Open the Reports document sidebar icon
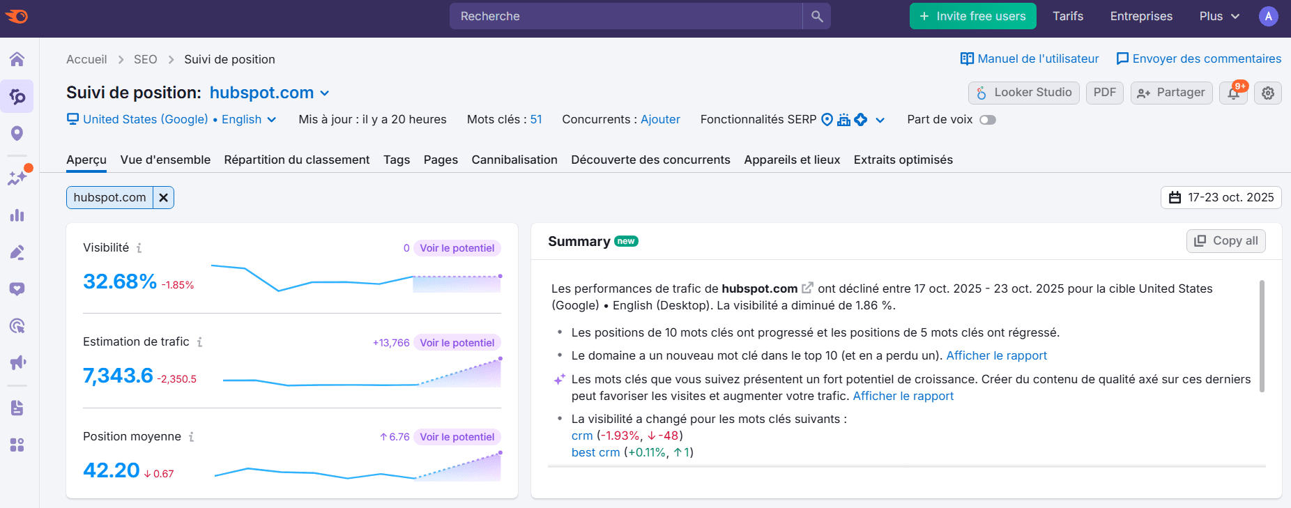 pos(17,408)
